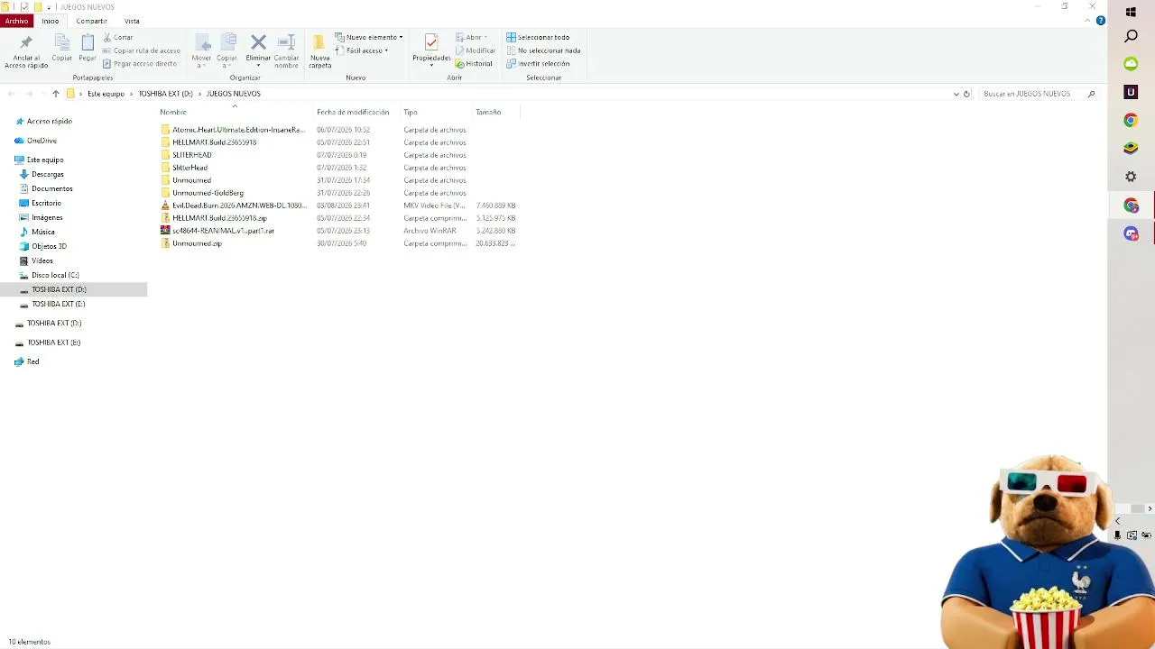Screen dimensions: 1155x649
Task: Sort by the Tipo column header
Action: 411,113
